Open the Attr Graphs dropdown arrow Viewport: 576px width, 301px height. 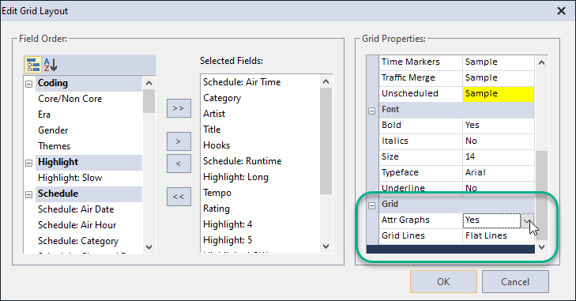click(x=527, y=220)
